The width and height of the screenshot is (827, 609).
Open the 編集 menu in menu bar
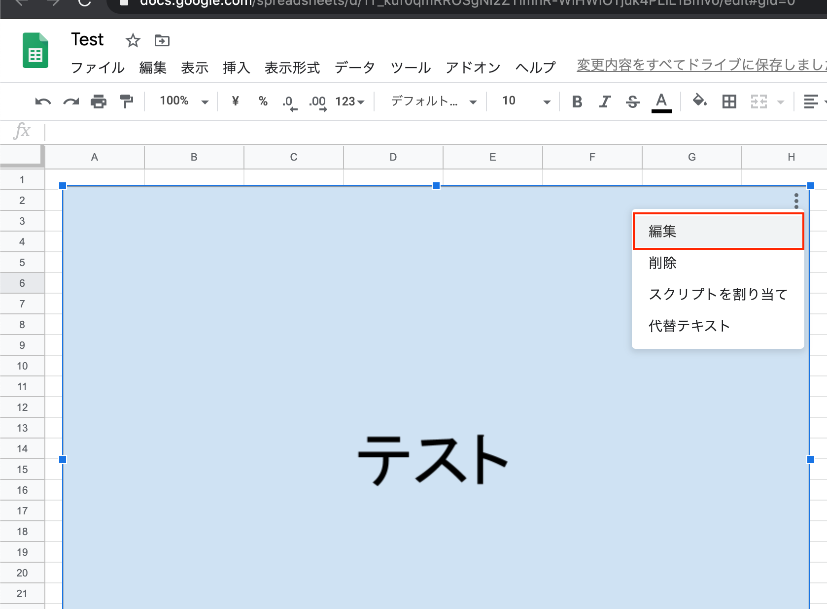(x=153, y=68)
